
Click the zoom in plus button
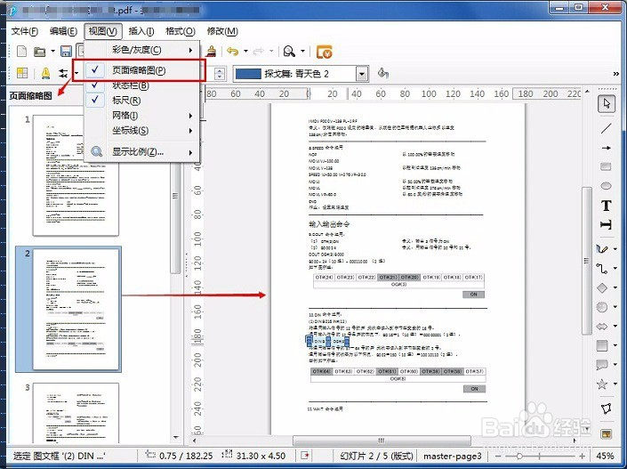pos(582,456)
